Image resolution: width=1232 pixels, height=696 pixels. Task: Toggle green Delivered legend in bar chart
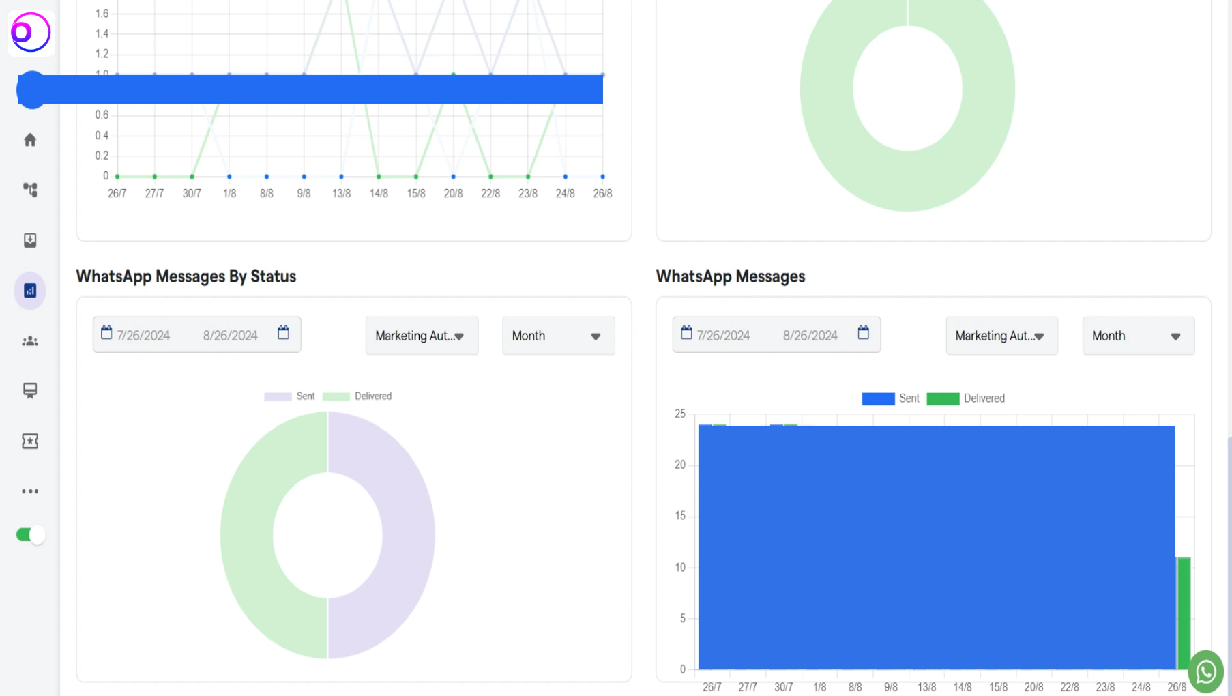click(943, 398)
